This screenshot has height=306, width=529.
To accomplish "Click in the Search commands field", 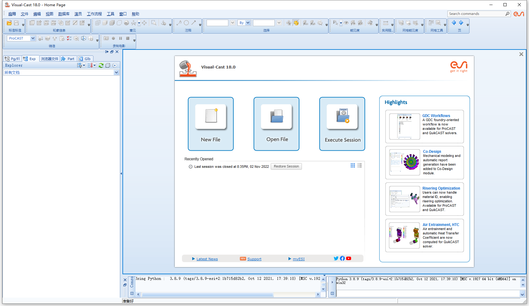I will 476,14.
